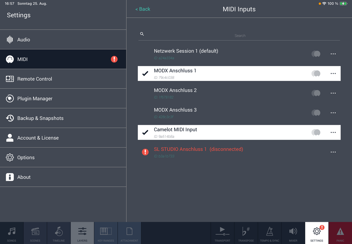Open the Songs tab
352x244 pixels.
[12, 233]
